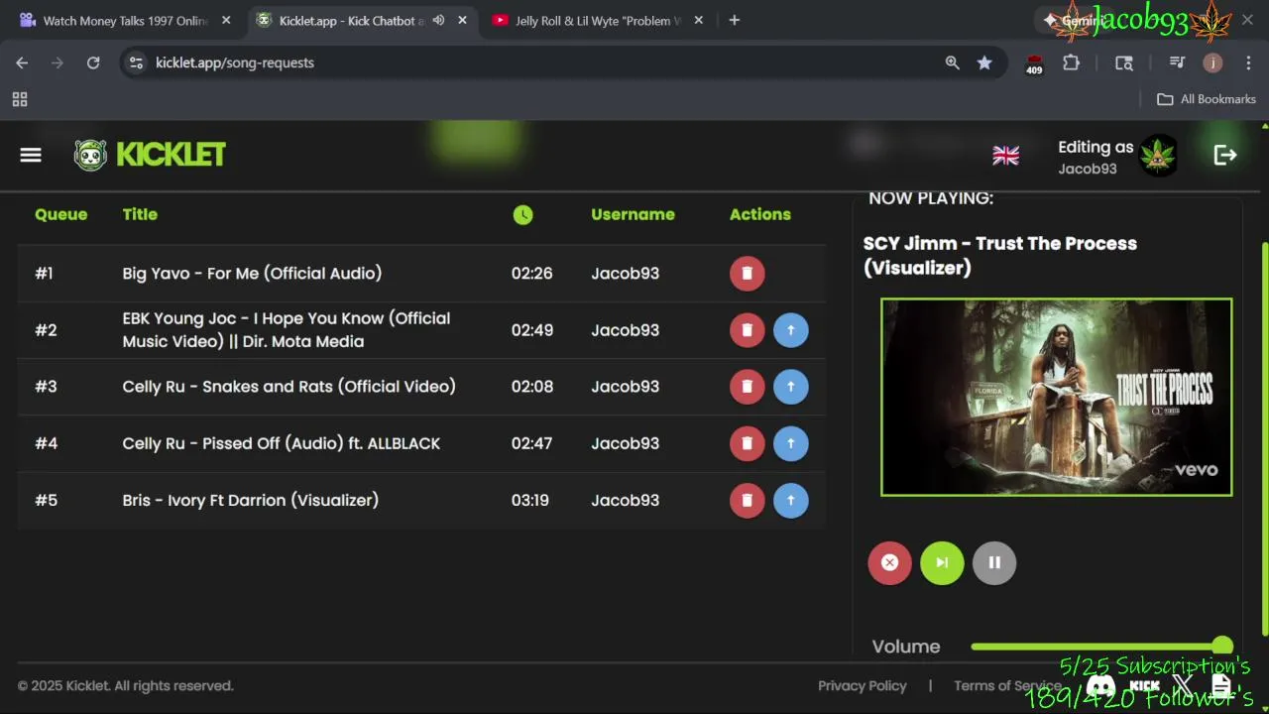Screen dimensions: 1269x714
Task: Click the Trust The Process video thumbnail
Action: click(1057, 397)
